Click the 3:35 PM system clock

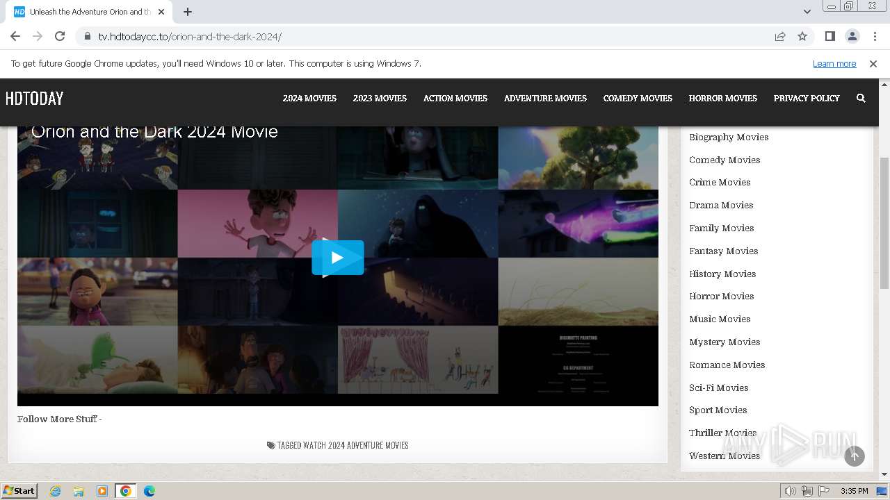pos(854,491)
